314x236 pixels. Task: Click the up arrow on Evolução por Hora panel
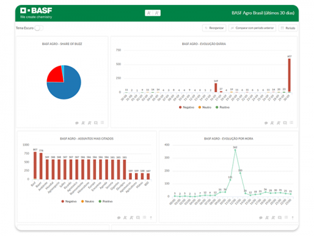click(293, 218)
